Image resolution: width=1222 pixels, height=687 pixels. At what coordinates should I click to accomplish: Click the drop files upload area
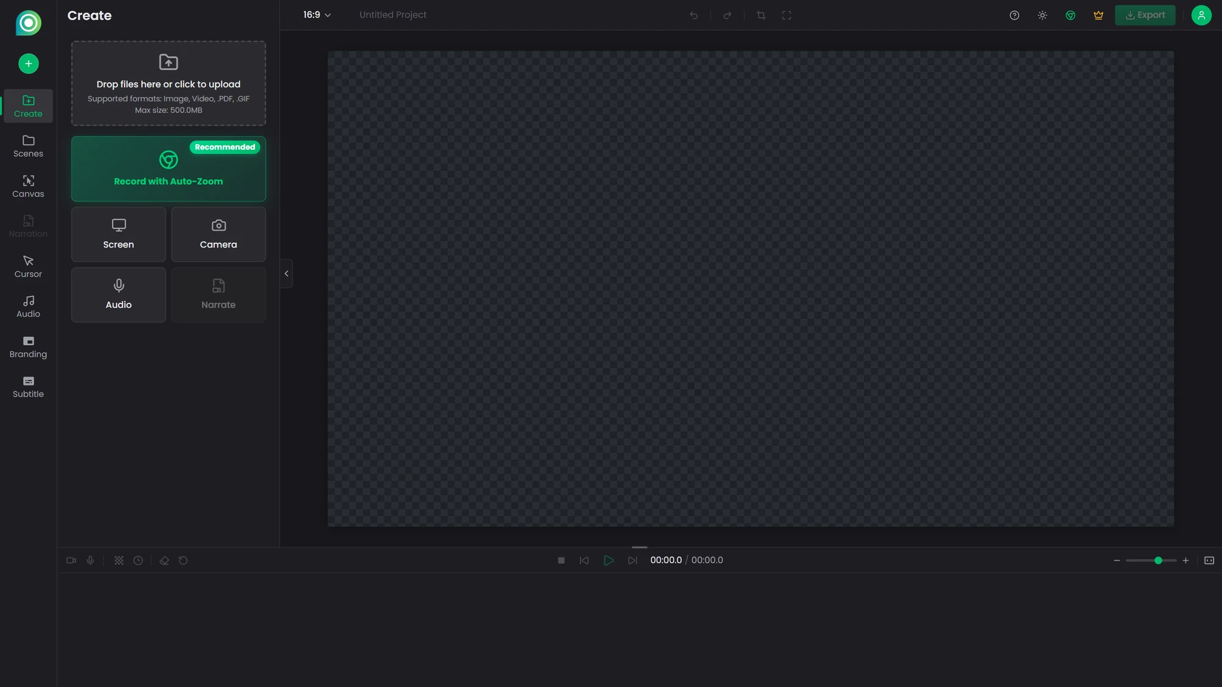pos(169,83)
